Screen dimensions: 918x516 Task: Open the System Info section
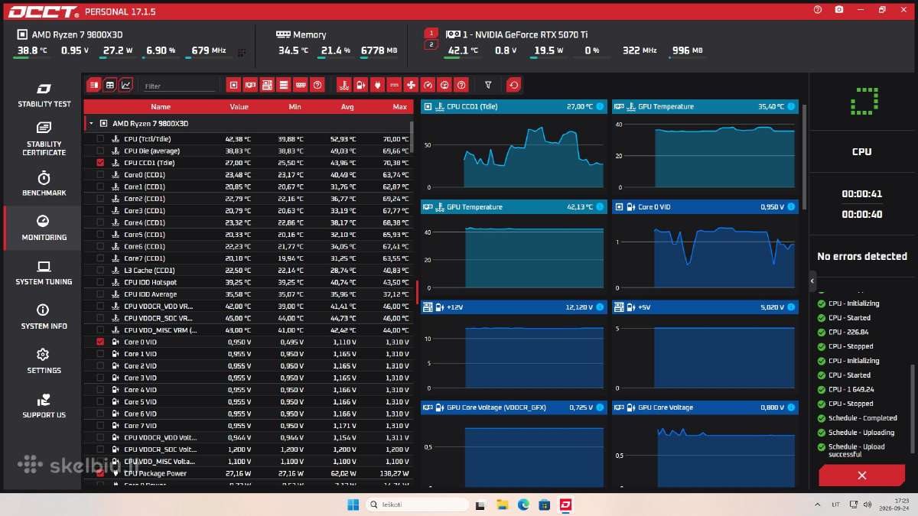click(x=44, y=316)
